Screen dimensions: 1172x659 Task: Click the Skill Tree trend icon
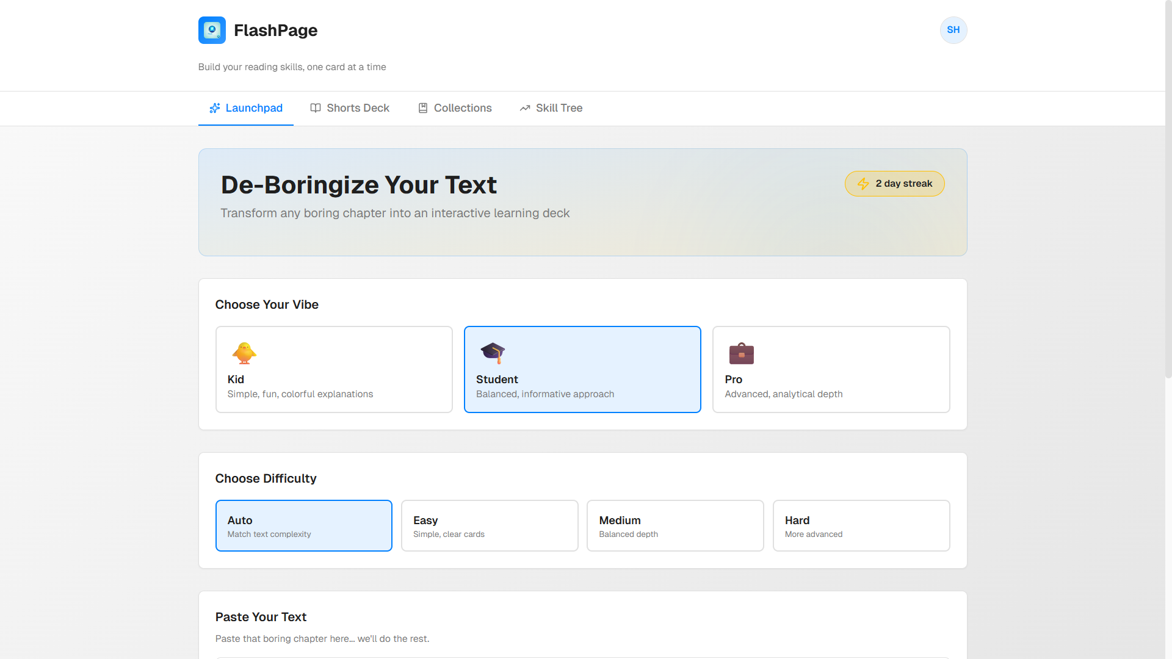pyautogui.click(x=525, y=108)
